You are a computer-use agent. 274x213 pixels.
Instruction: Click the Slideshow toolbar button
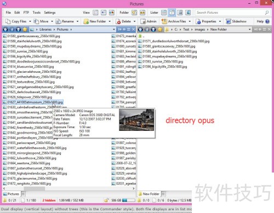[x=236, y=21]
